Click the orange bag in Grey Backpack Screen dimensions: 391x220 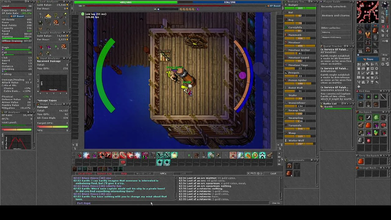361,161
